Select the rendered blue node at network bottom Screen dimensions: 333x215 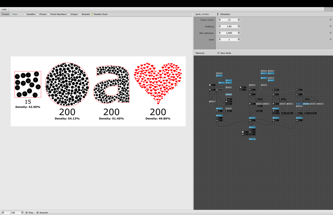[x=252, y=139]
